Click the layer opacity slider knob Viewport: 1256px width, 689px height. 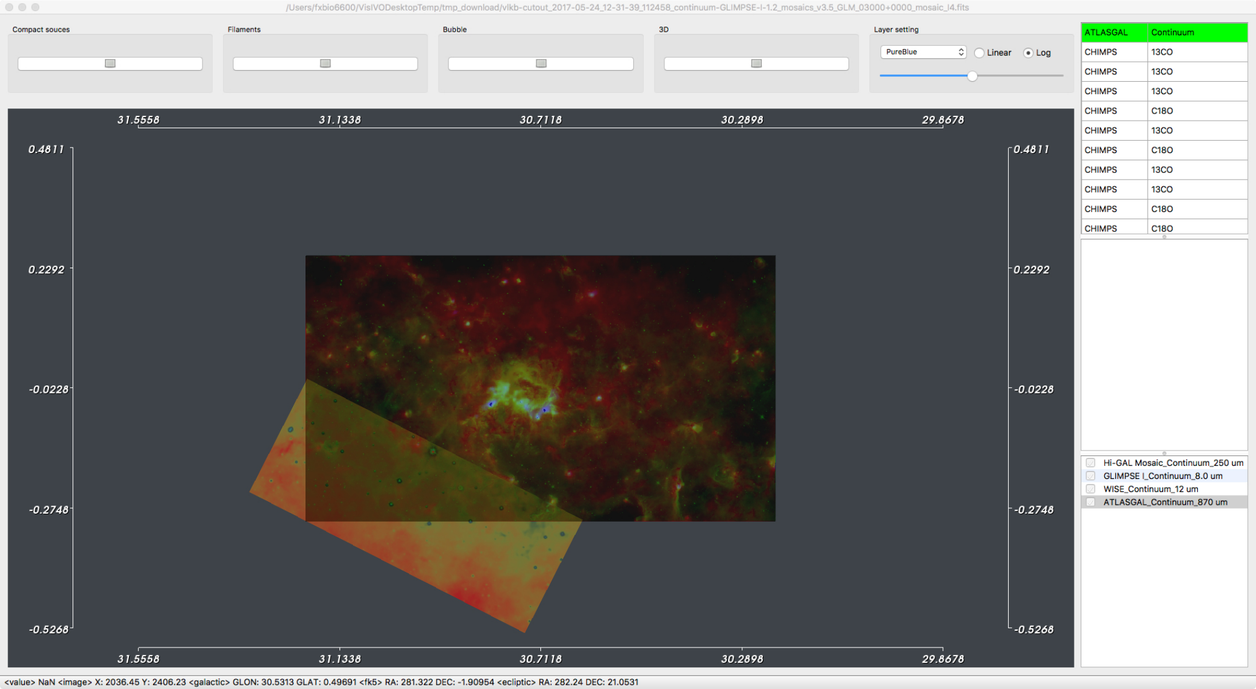click(972, 76)
